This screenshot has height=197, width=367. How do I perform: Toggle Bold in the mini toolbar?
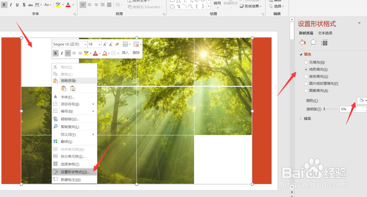(x=55, y=53)
